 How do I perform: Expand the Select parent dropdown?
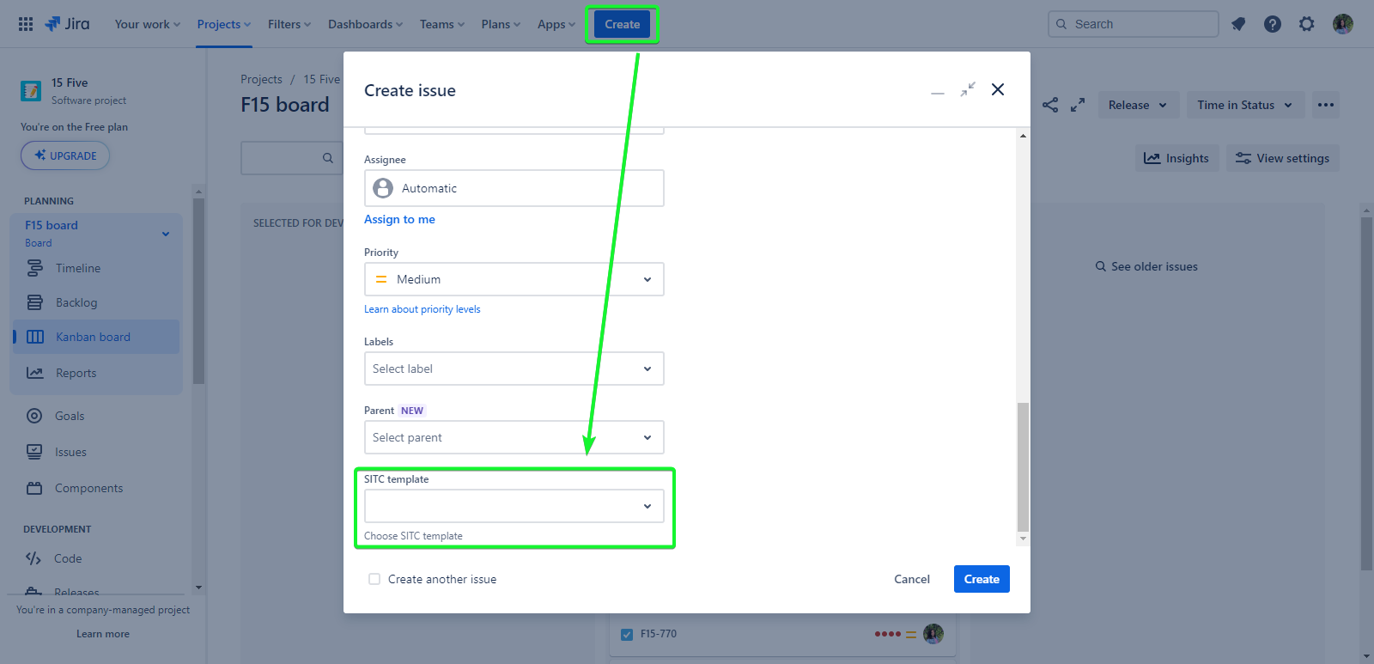tap(514, 437)
